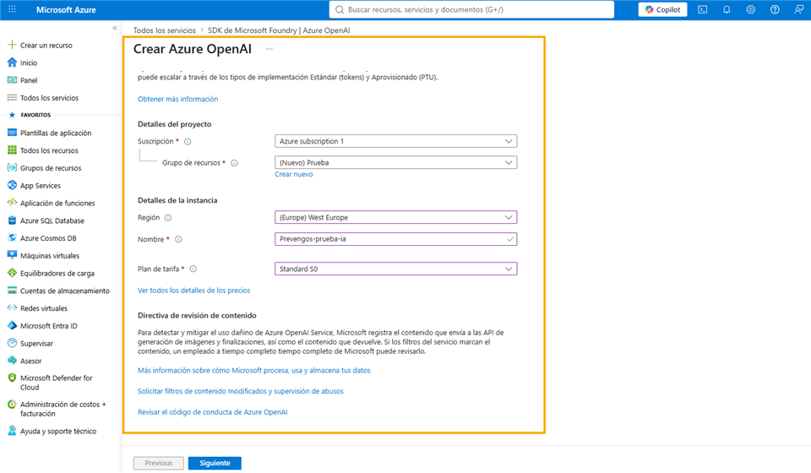
Task: Show info tooltip for Región
Action: pyautogui.click(x=167, y=218)
